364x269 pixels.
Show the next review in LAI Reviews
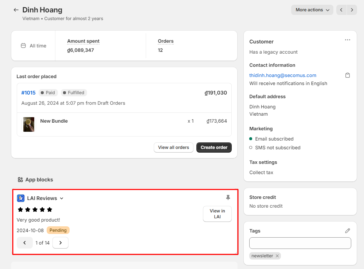(60, 243)
